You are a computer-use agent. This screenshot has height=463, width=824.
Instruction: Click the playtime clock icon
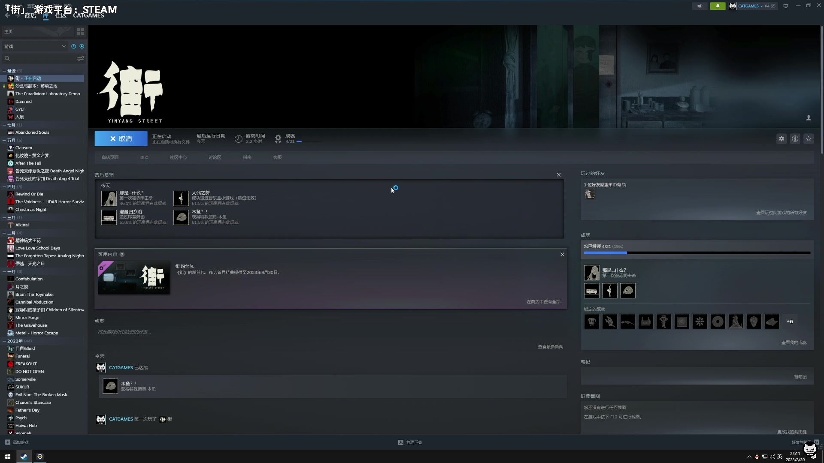pos(239,138)
